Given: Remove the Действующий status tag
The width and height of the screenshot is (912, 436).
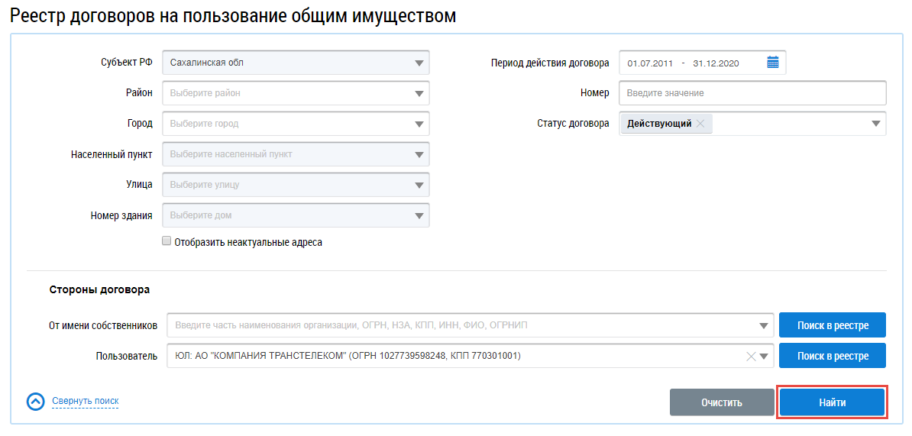Looking at the screenshot, I should [x=700, y=124].
